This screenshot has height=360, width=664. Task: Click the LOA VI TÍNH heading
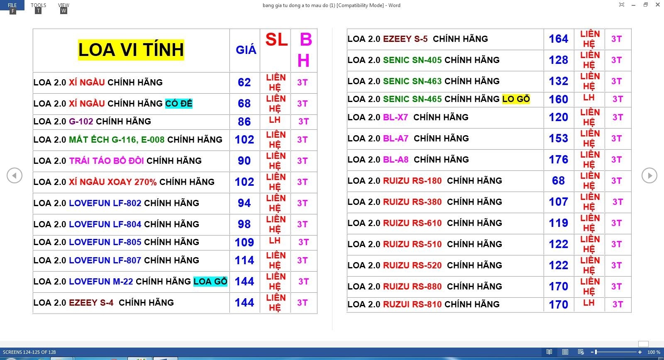[131, 50]
